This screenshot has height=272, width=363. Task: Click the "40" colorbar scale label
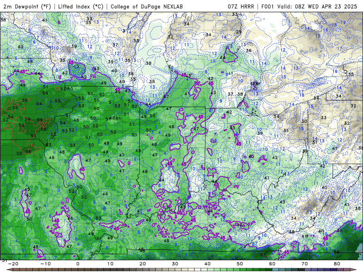[x=207, y=264]
